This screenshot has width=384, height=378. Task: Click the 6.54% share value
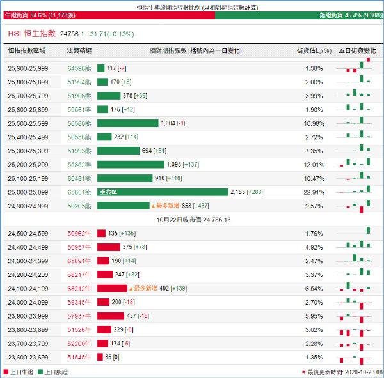click(314, 289)
